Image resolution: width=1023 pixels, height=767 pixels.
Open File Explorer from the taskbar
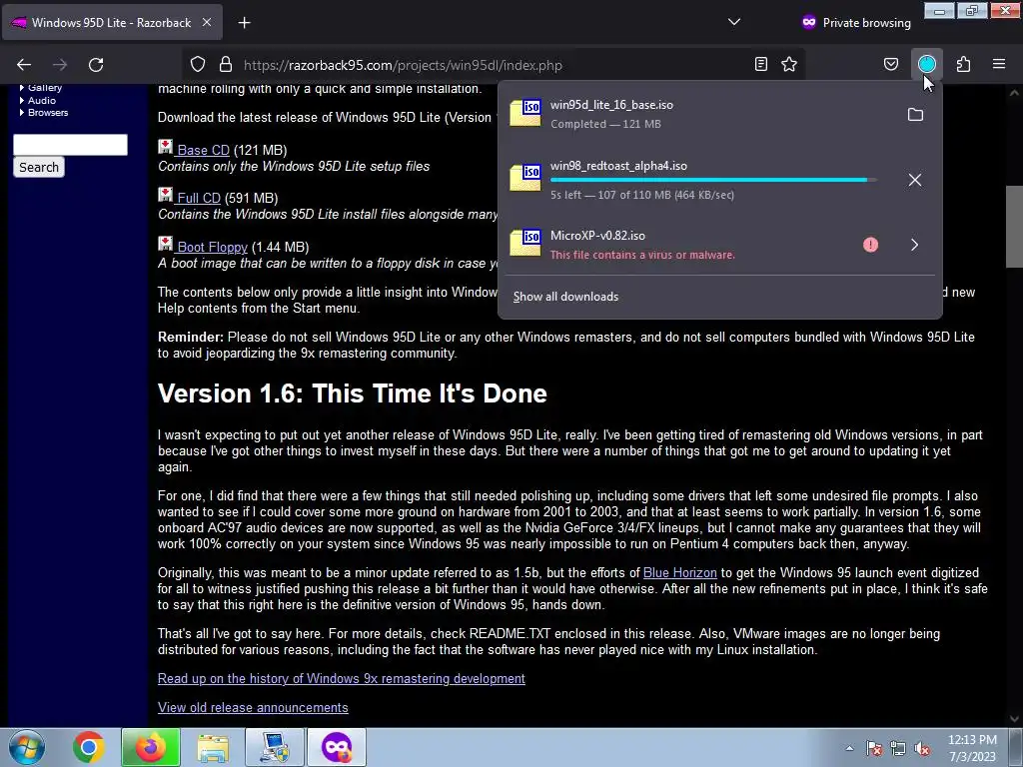(214, 747)
